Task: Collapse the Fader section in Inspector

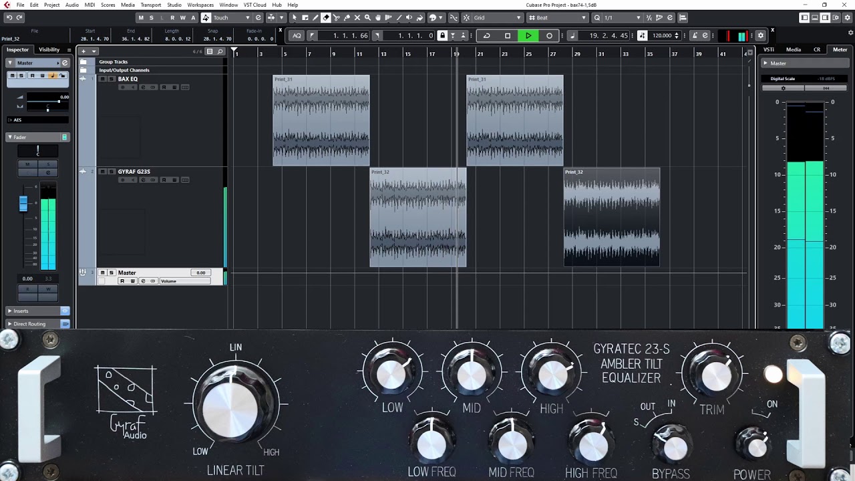Action: point(10,137)
